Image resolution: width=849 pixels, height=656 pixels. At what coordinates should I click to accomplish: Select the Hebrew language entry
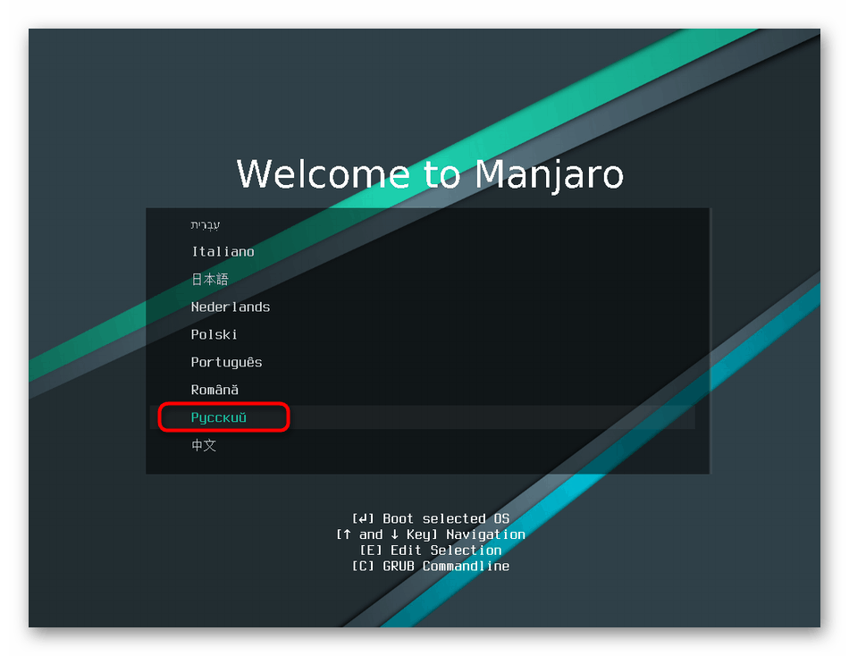206,225
